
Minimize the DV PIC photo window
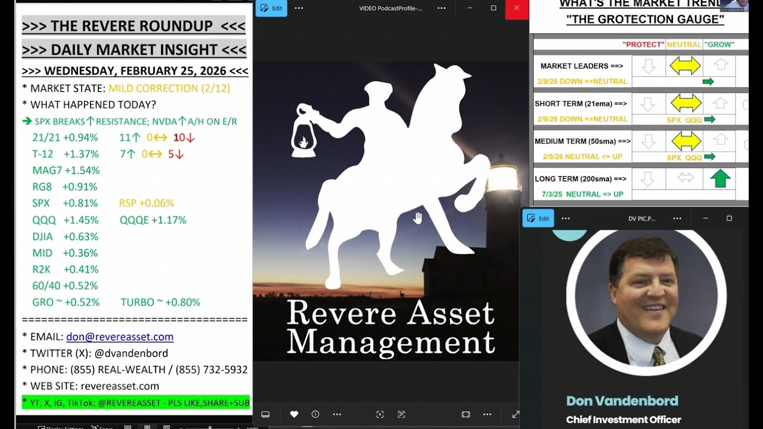[x=706, y=219]
